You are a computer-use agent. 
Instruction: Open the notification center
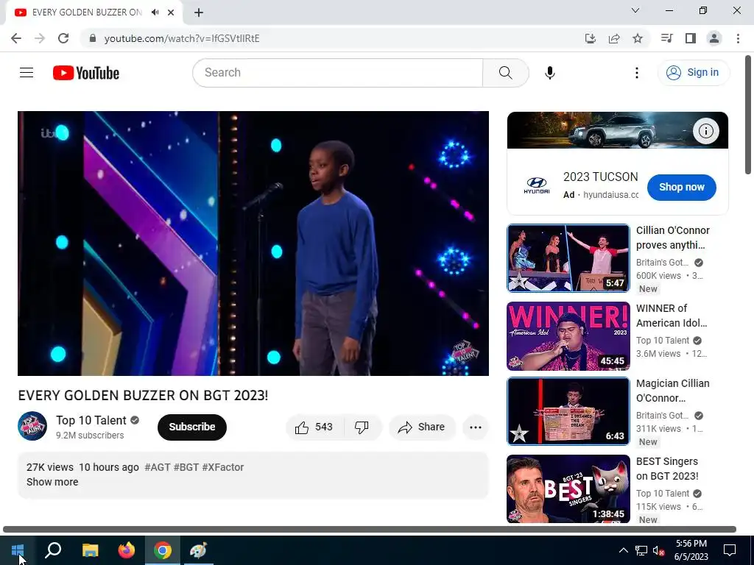[x=730, y=550]
